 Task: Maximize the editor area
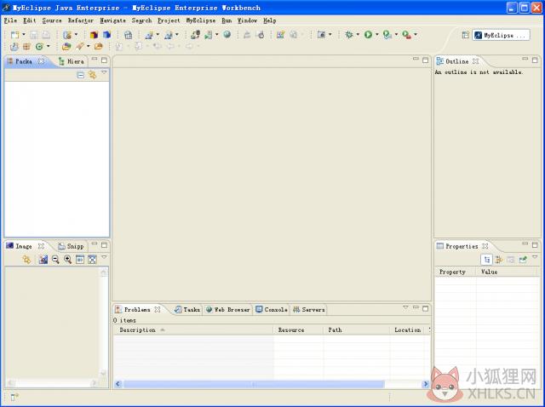pyautogui.click(x=425, y=60)
